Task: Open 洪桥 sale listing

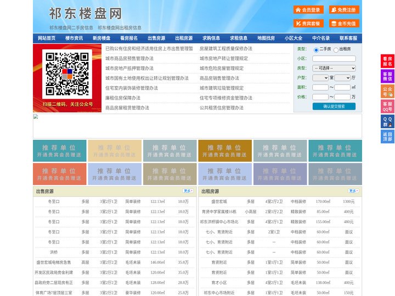Action: pyautogui.click(x=54, y=252)
